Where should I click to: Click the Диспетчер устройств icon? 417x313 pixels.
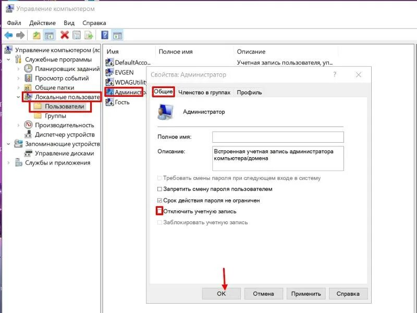point(28,134)
